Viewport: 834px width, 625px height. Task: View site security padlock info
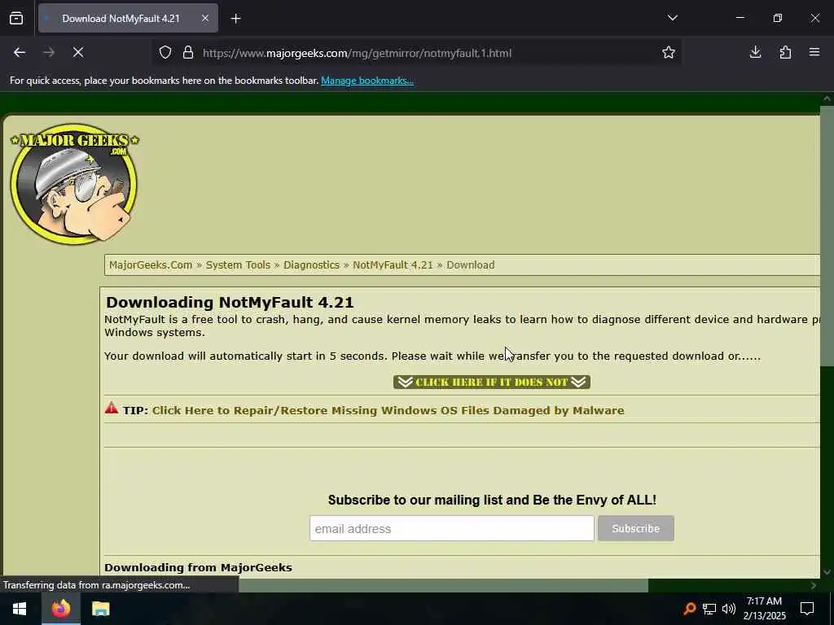click(x=188, y=52)
